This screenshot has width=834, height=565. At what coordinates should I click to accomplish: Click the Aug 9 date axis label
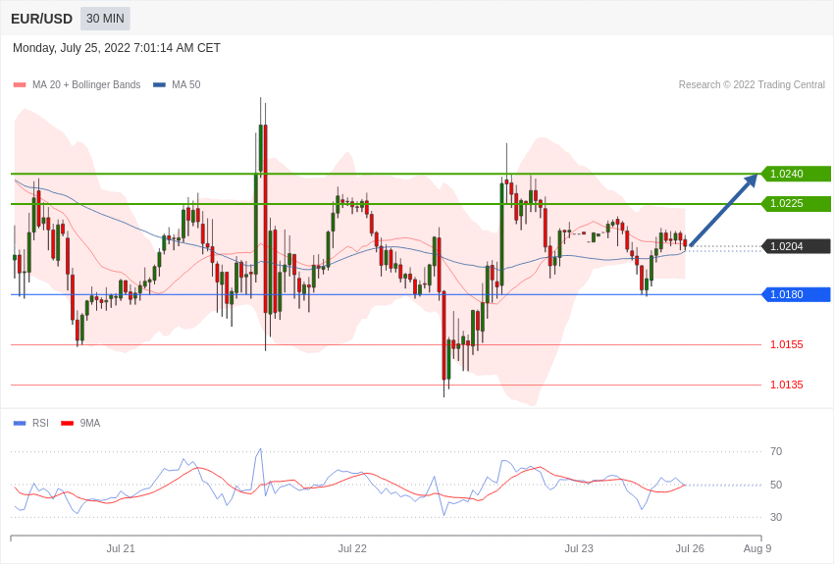[757, 548]
